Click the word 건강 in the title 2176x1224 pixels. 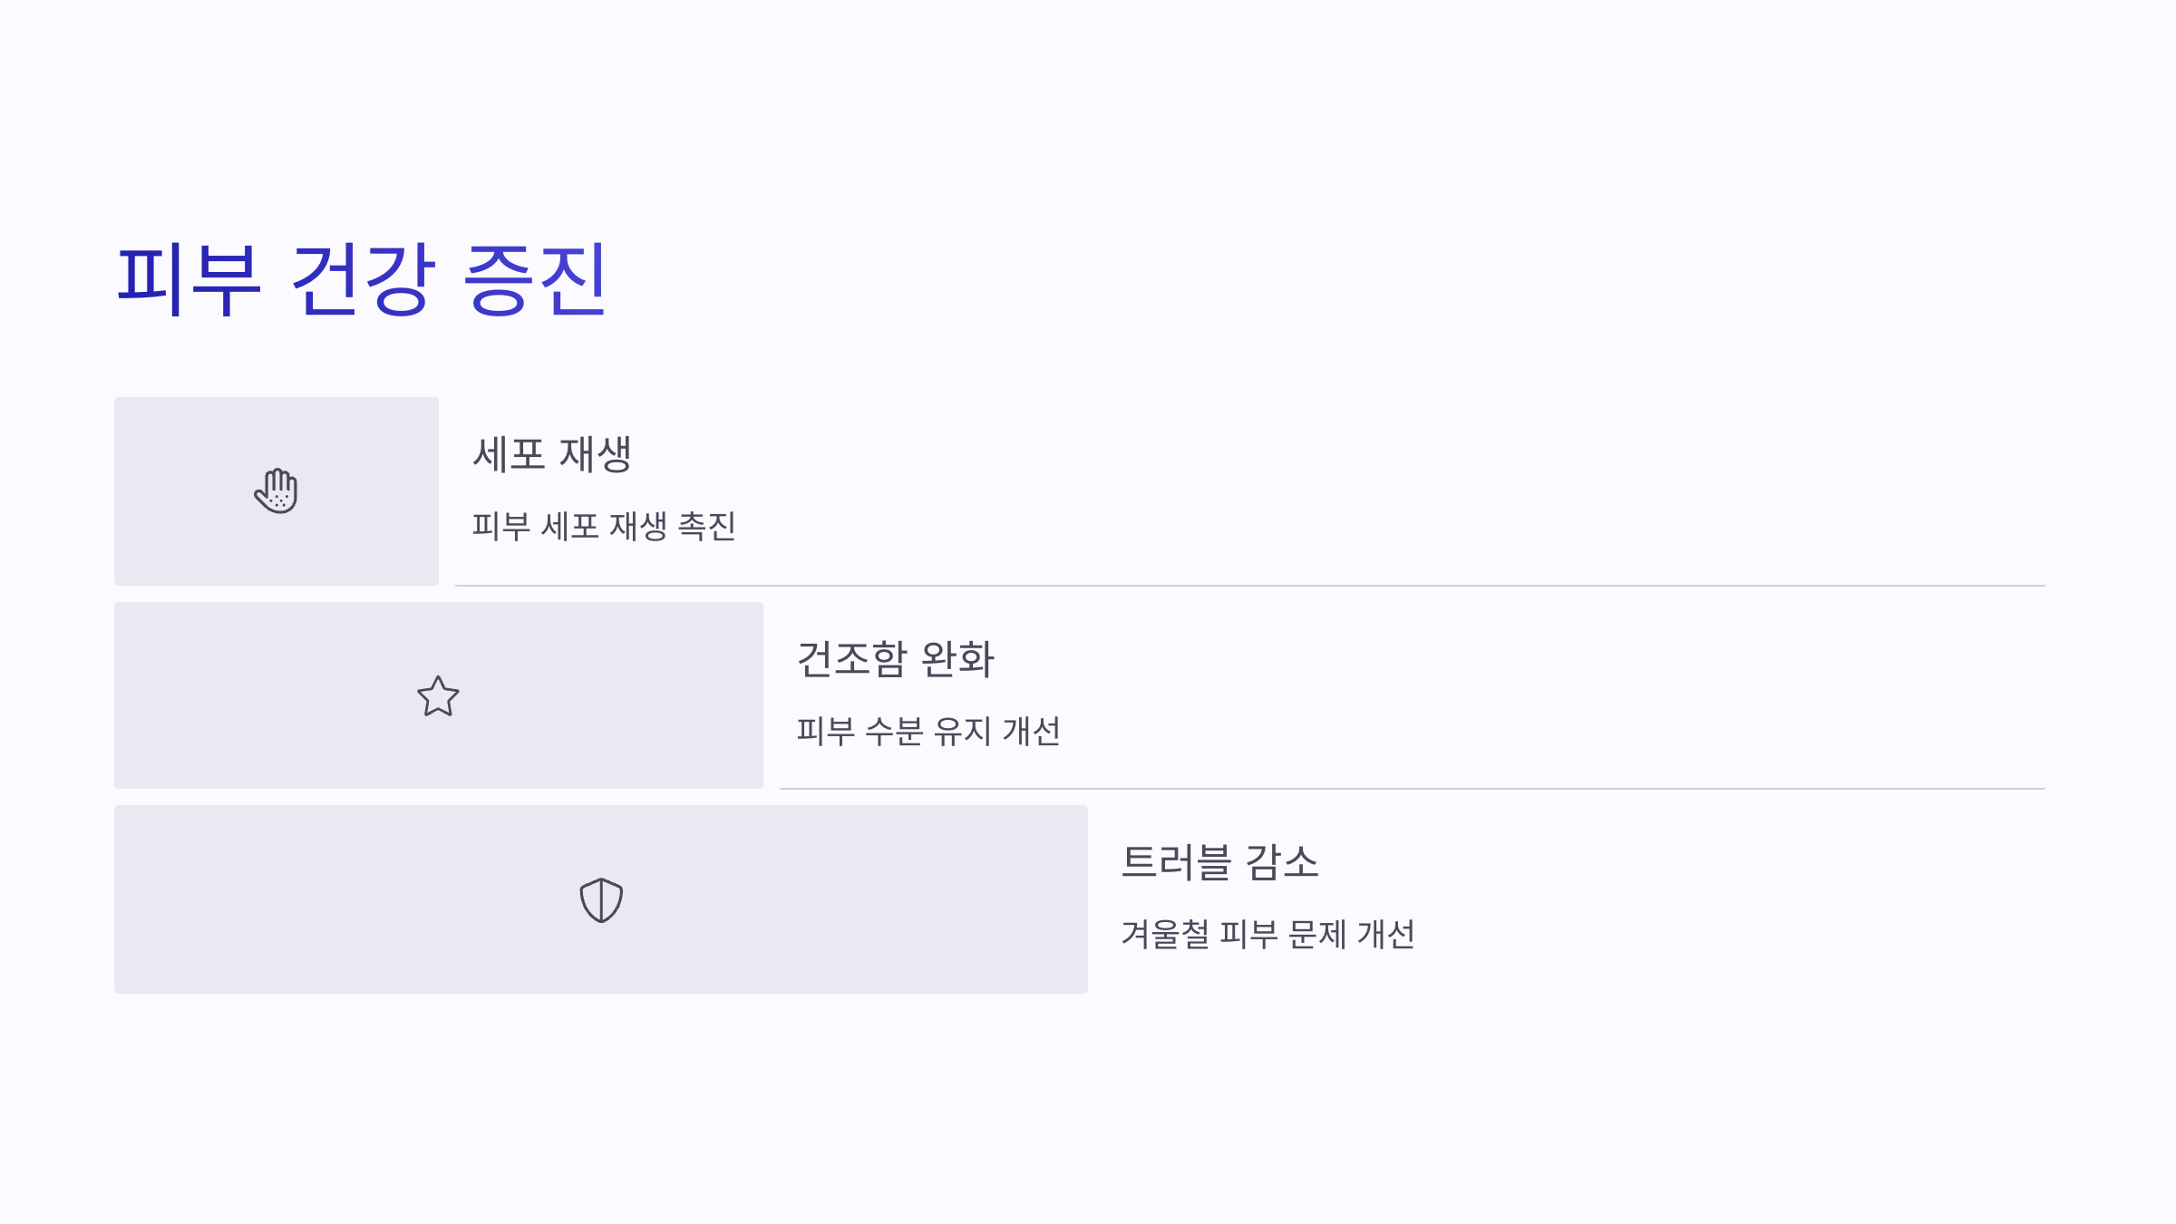(363, 279)
